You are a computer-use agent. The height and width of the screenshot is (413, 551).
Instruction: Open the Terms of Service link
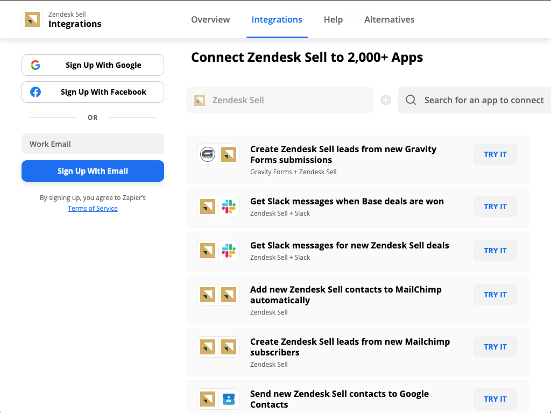pos(93,209)
